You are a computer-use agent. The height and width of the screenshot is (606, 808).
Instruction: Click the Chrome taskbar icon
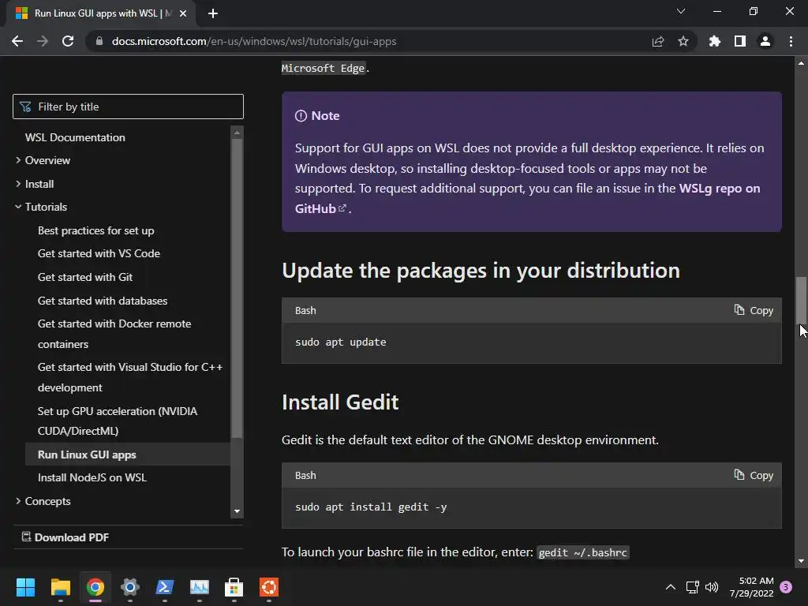click(x=95, y=587)
